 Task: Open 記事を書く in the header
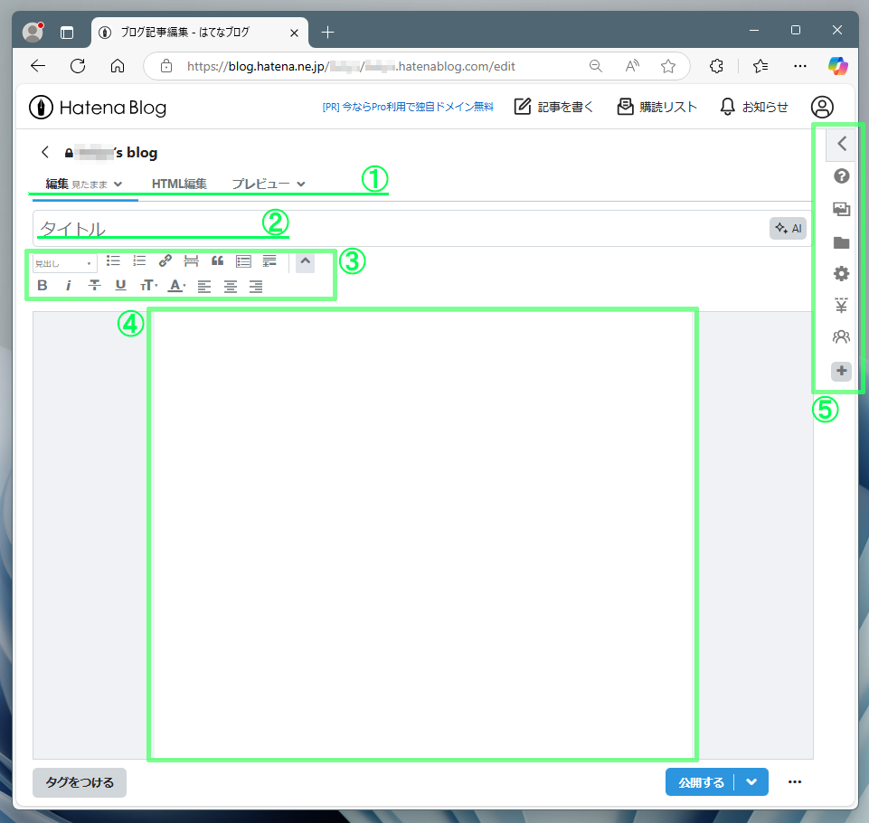click(x=553, y=107)
